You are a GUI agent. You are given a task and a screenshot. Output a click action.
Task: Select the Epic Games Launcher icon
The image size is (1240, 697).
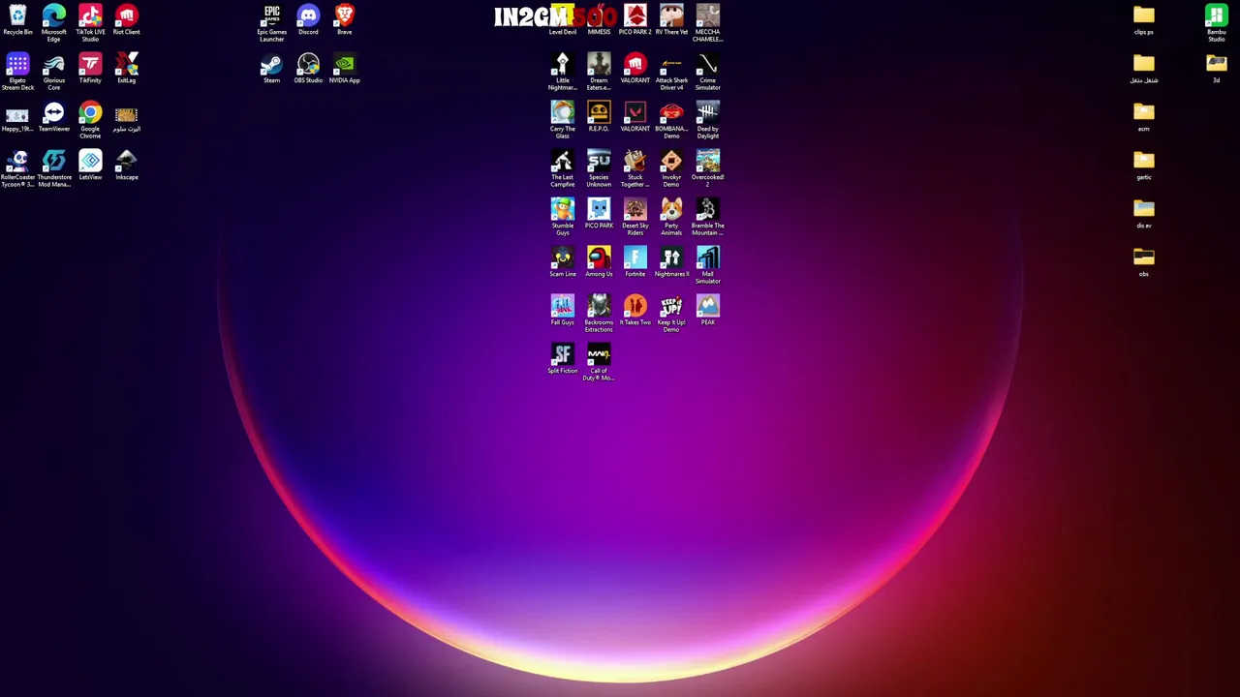[x=272, y=15]
